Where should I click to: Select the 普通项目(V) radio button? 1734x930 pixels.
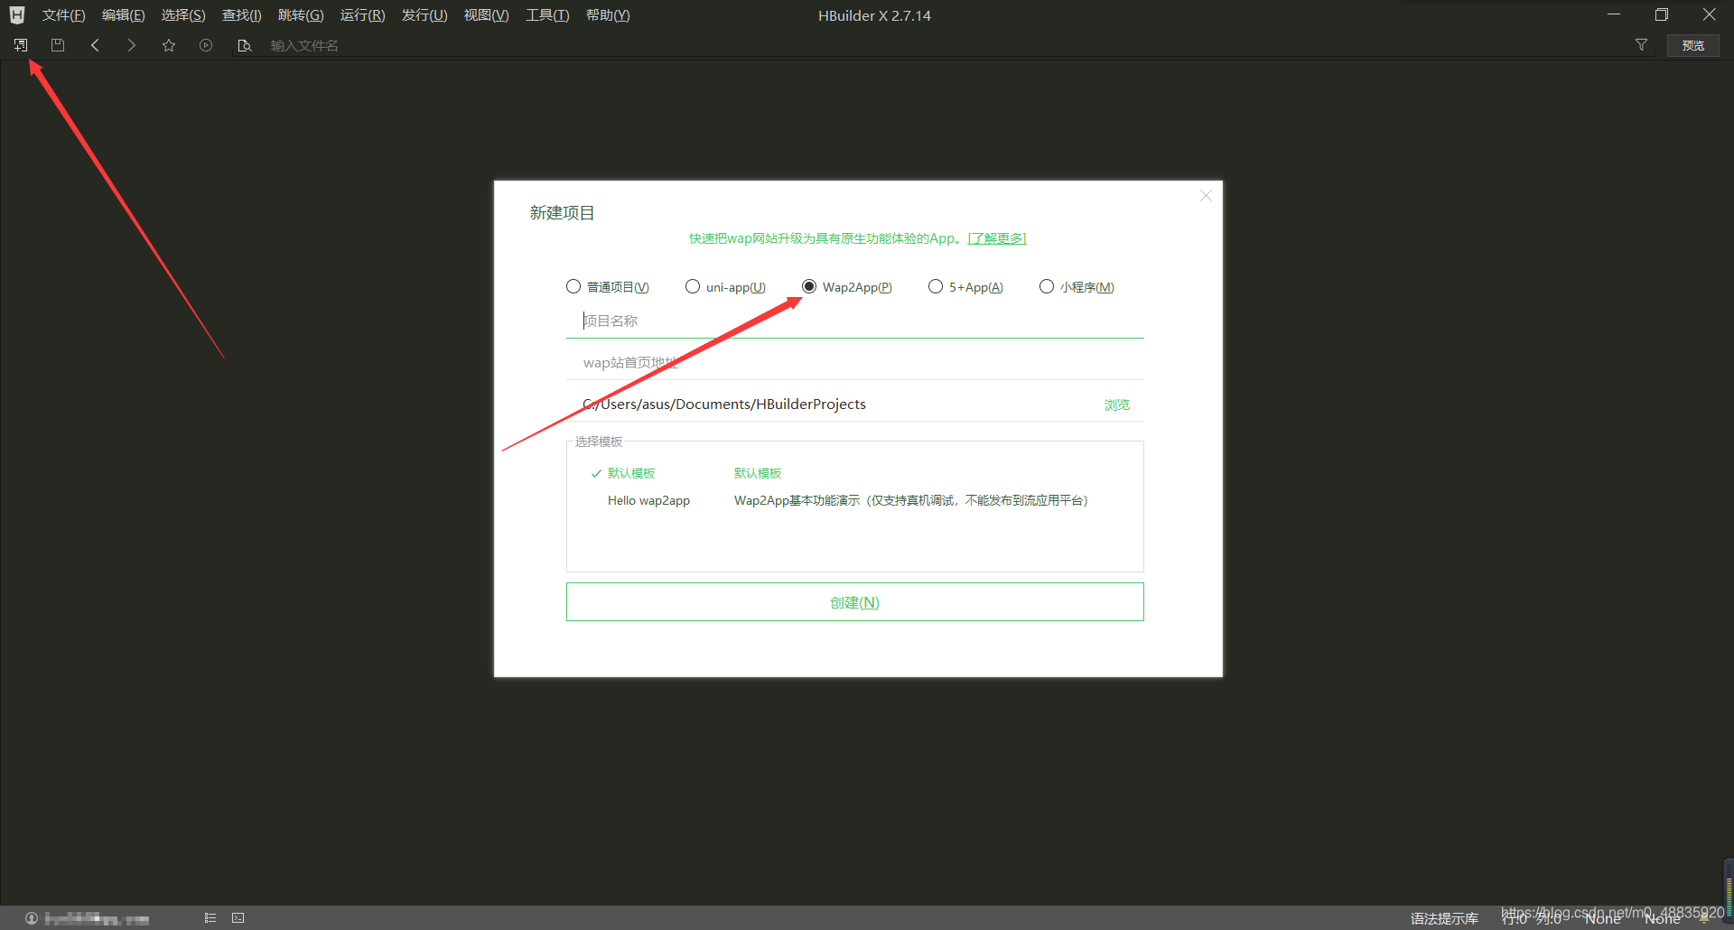[x=573, y=286]
